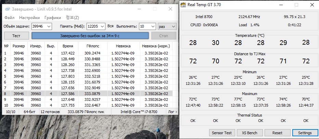Viewport: 319px width, 139px height.
Task: Open the 'раз' run mode dropdown
Action: [173, 26]
